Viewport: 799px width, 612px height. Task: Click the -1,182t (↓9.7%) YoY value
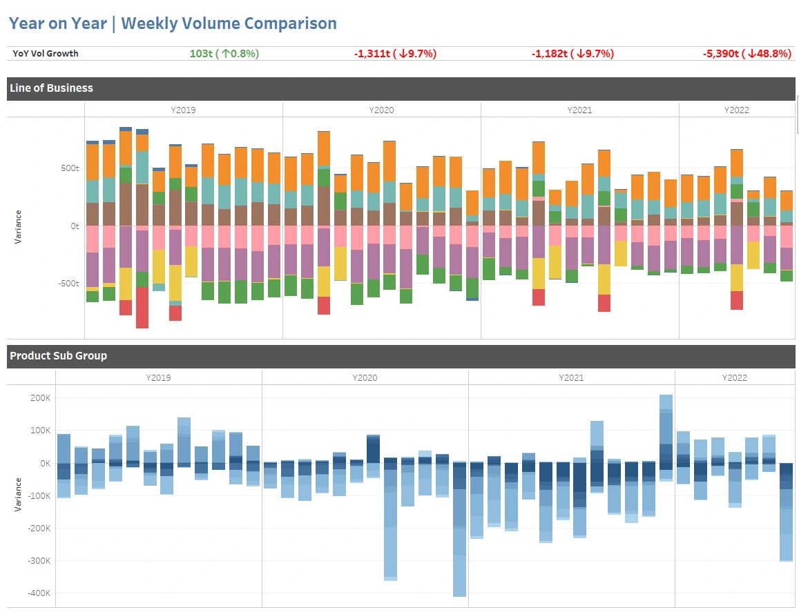click(572, 53)
